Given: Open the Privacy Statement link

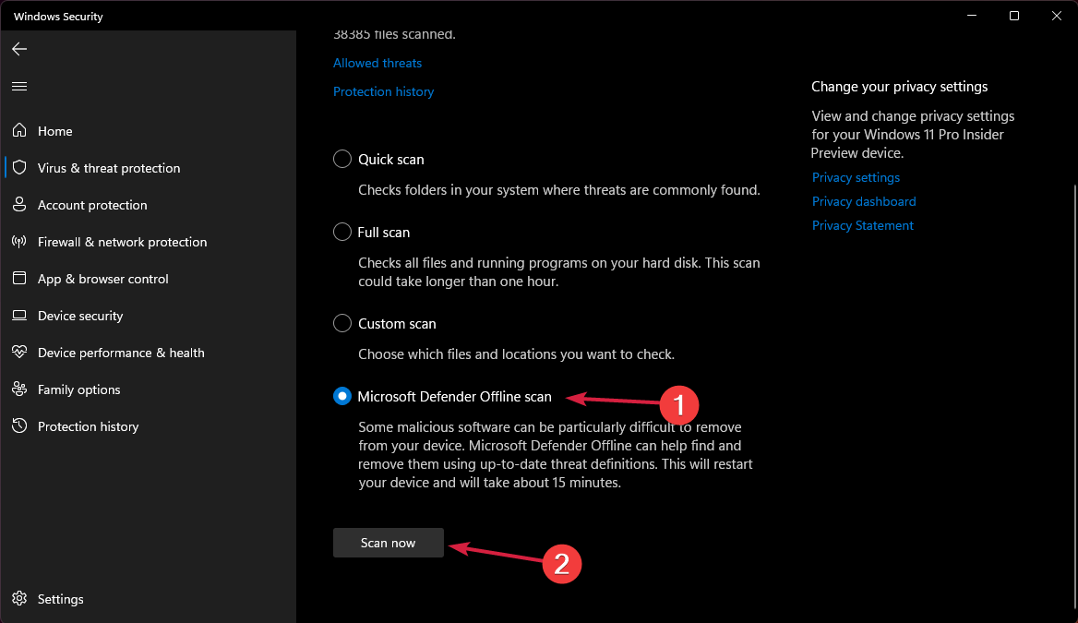Looking at the screenshot, I should [862, 225].
